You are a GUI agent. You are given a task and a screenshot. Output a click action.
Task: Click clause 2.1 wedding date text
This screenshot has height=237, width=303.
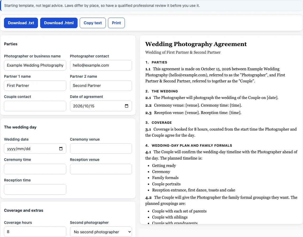point(212,98)
